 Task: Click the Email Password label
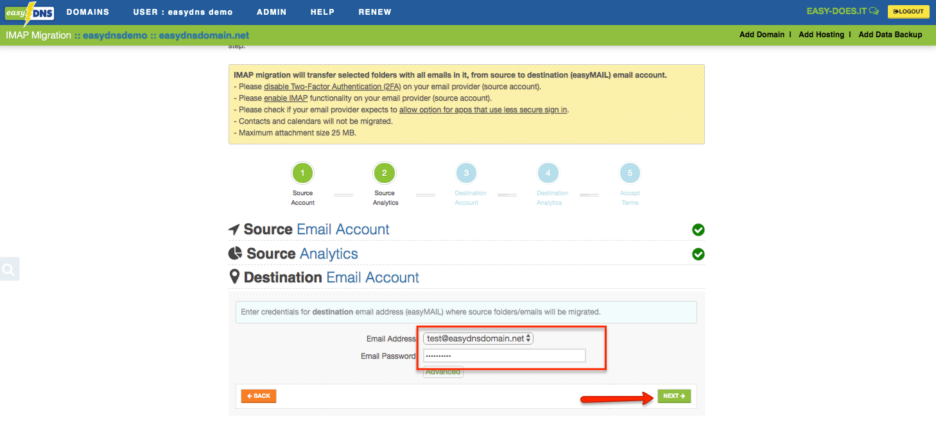pos(388,356)
